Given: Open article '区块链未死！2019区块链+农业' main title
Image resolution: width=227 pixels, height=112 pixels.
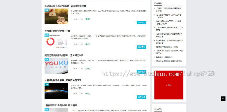Looking at the screenshot, I should 65,6.
